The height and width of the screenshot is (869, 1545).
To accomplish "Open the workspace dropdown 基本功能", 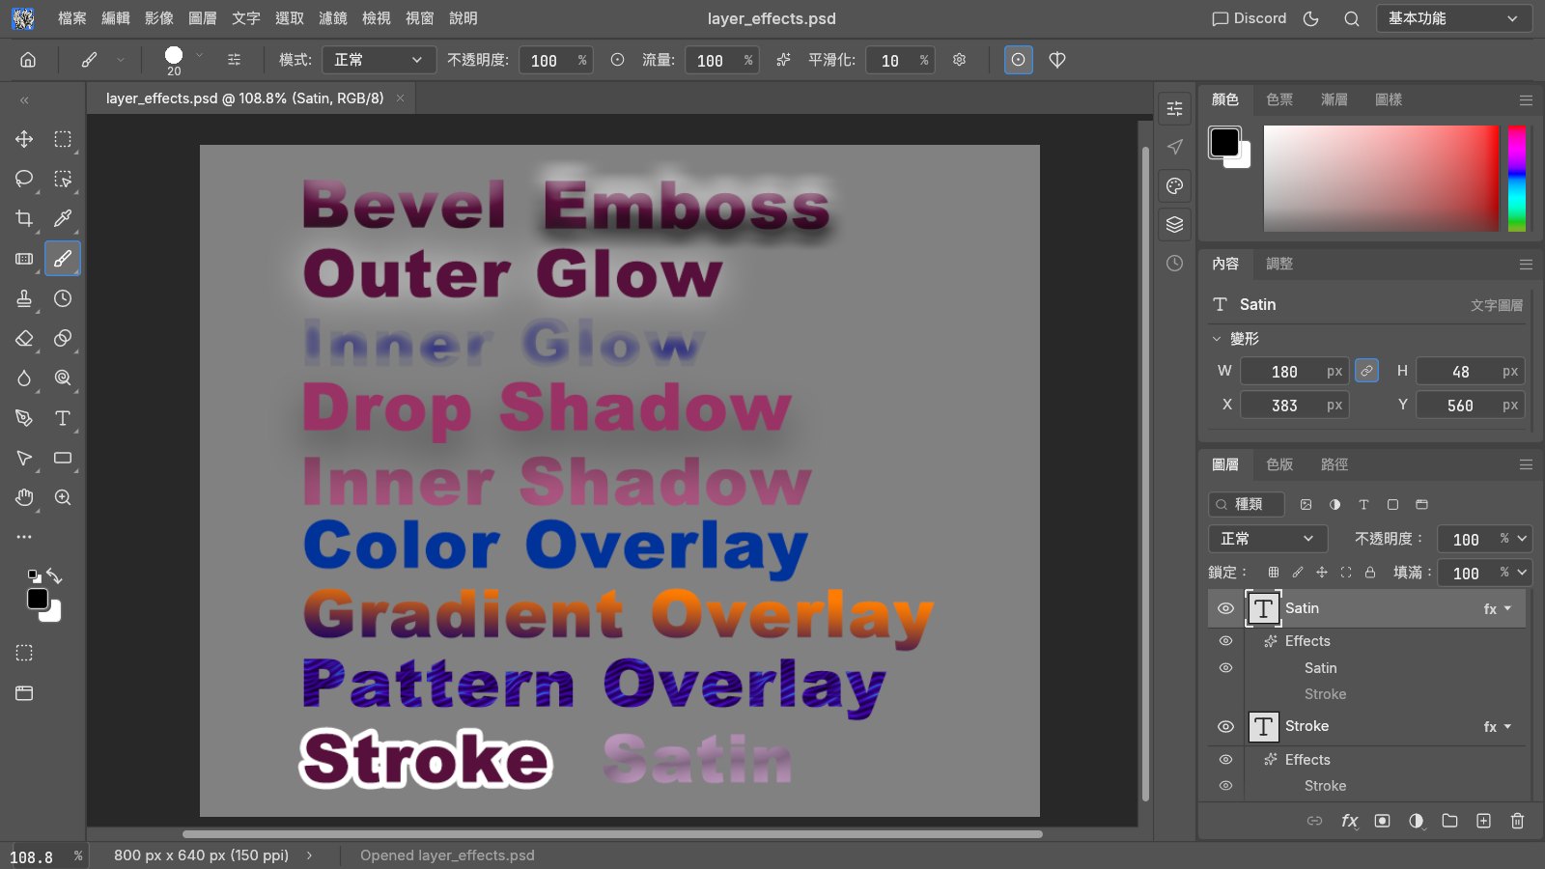I will pos(1453,18).
